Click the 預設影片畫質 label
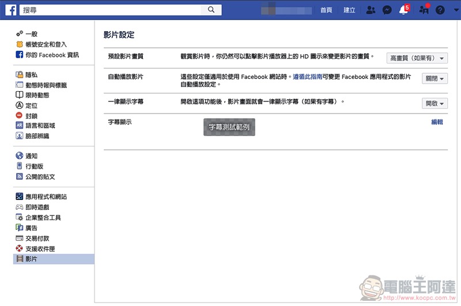 [x=126, y=56]
